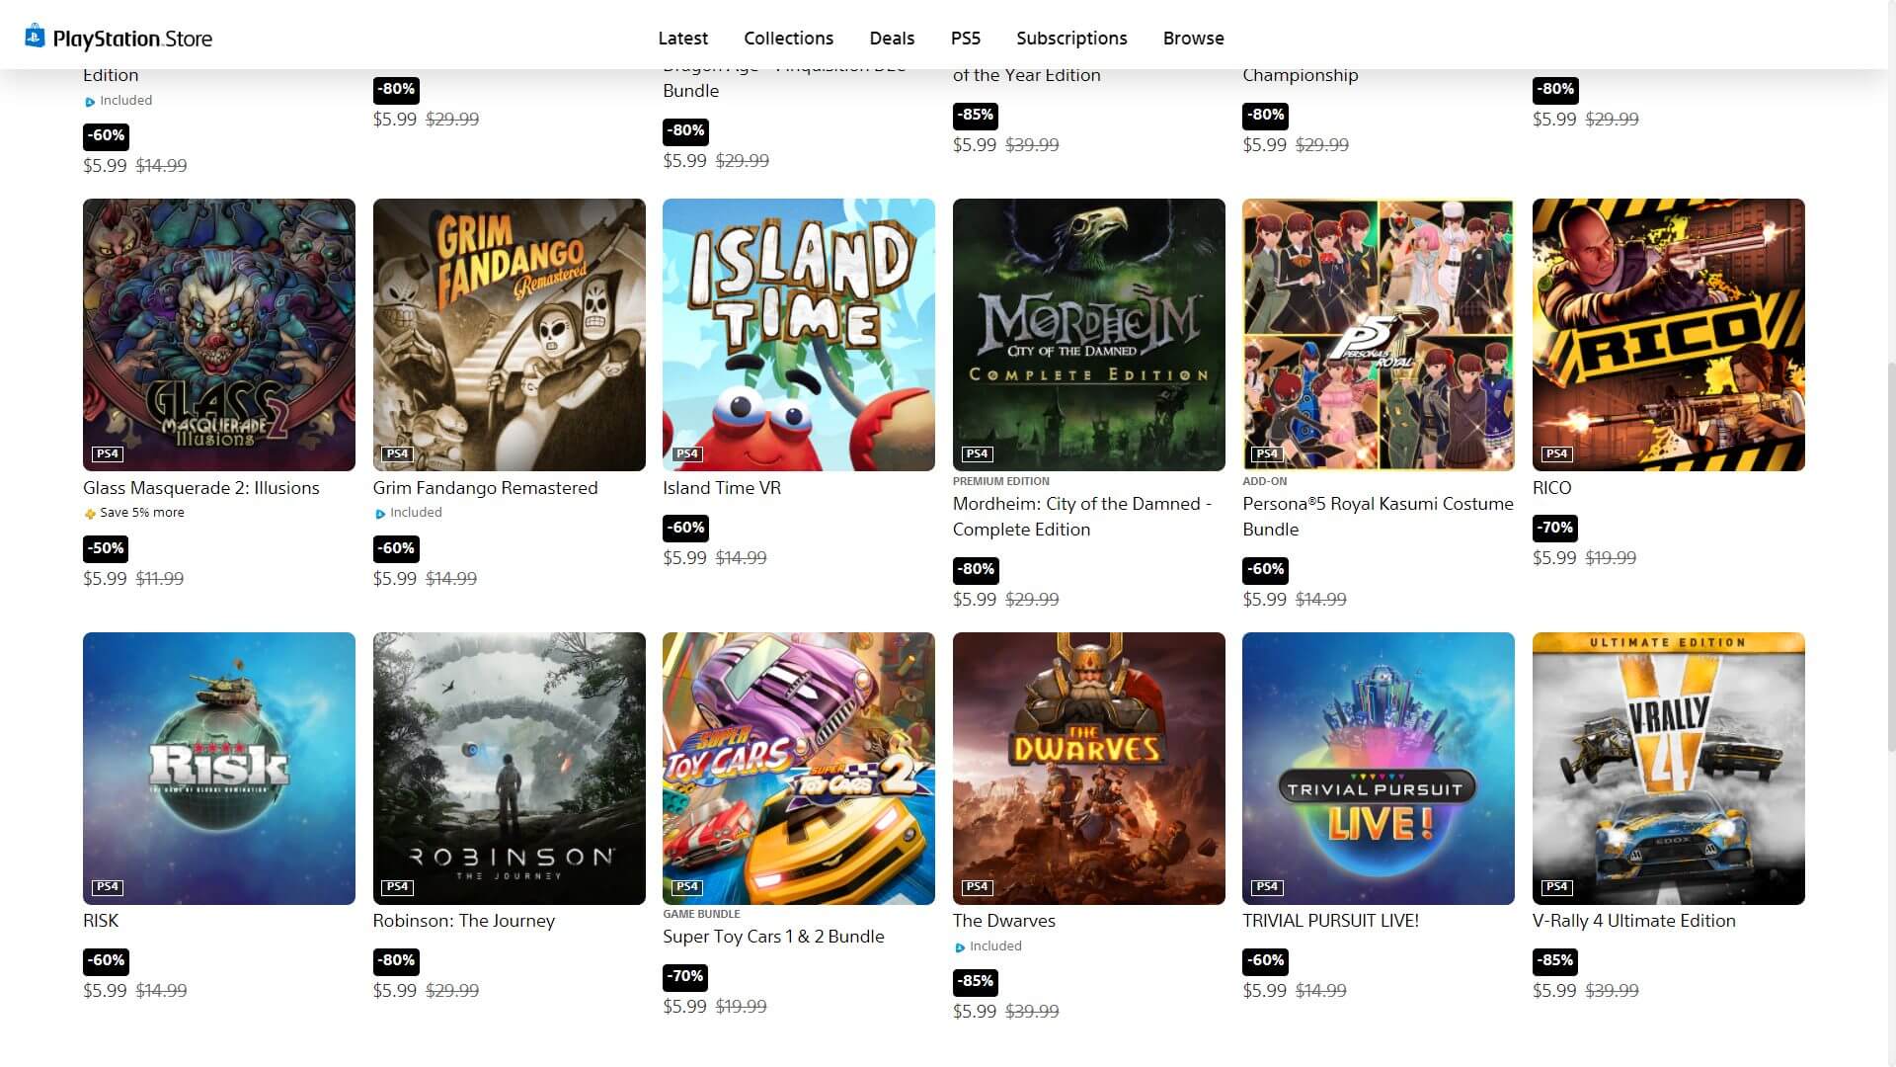Click the Save 5% more icon under Glass Masquerade 2
Image resolution: width=1896 pixels, height=1067 pixels.
pos(90,514)
